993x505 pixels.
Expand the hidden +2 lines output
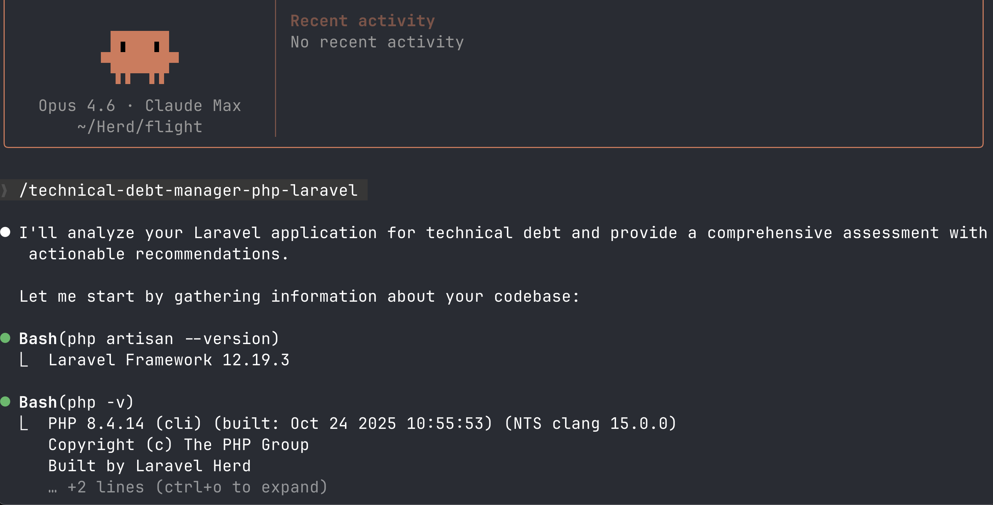(x=197, y=487)
